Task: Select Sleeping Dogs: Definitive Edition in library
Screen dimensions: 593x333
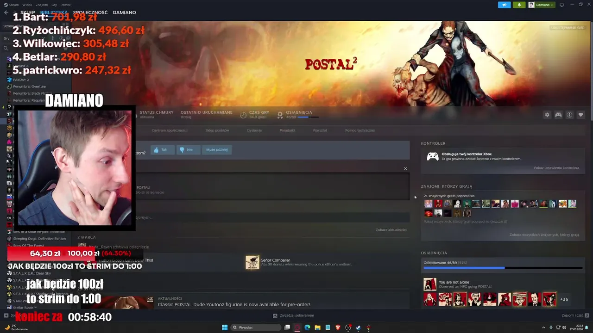Action: [39, 239]
